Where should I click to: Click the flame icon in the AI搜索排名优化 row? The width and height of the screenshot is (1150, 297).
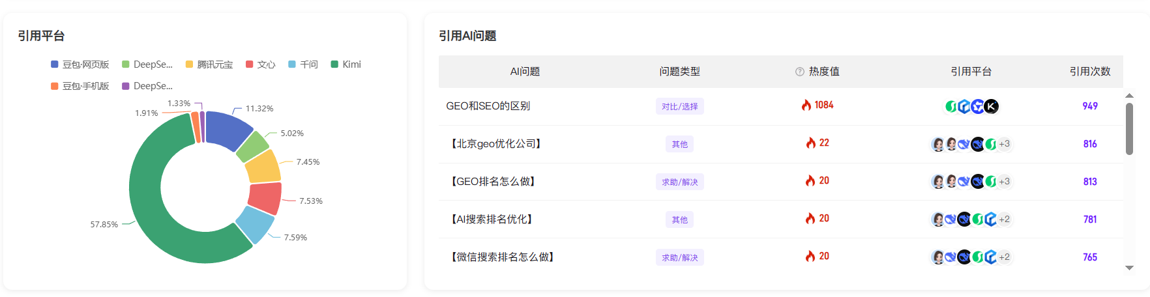tap(810, 219)
